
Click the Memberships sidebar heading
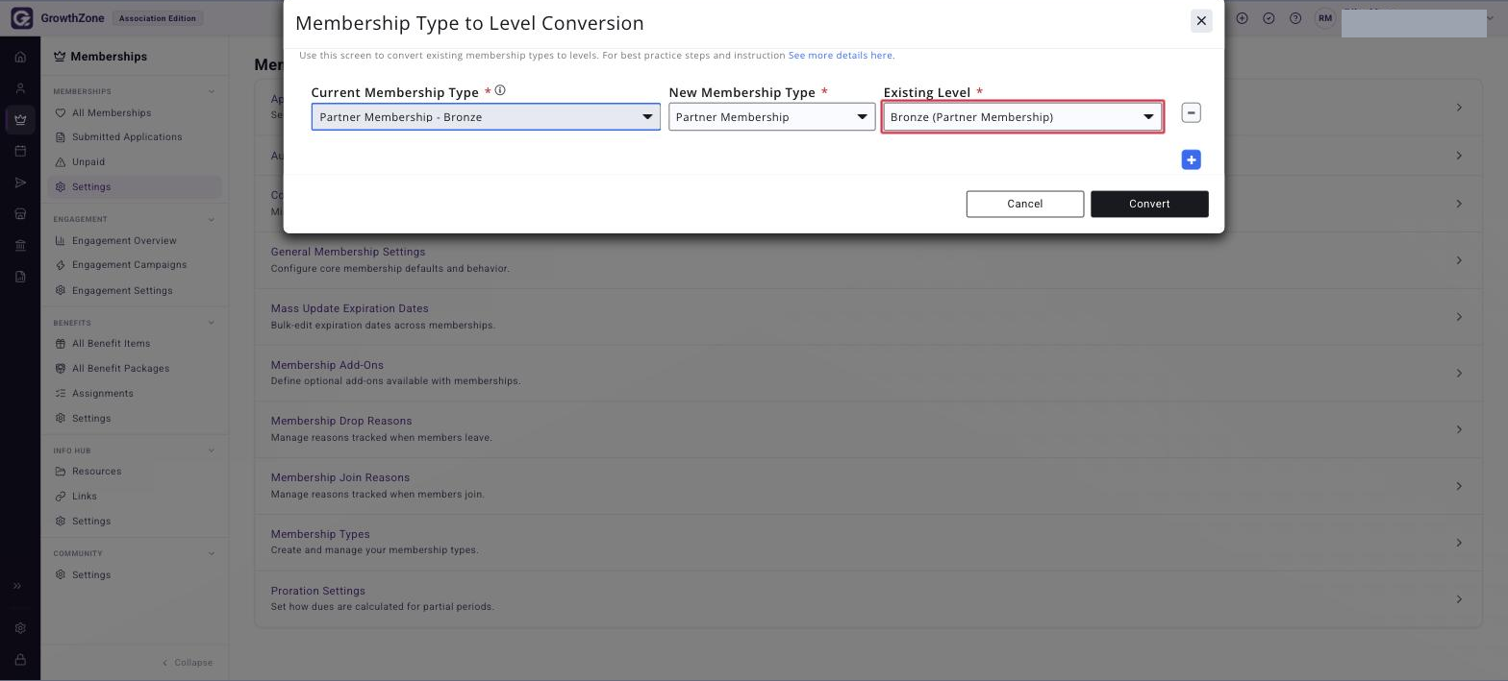(100, 57)
